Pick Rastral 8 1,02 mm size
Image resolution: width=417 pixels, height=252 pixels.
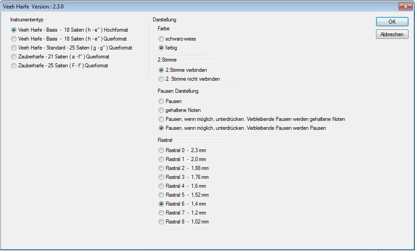[162, 222]
